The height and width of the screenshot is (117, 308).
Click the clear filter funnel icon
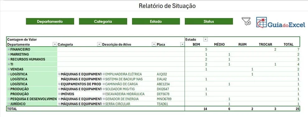pos(246,21)
